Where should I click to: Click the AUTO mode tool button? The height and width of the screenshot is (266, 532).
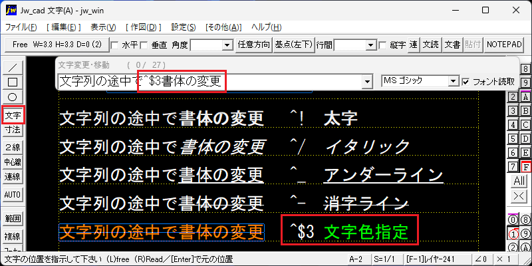click(13, 195)
